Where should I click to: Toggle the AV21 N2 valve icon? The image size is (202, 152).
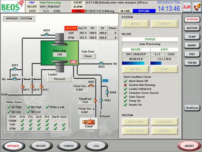(15, 78)
